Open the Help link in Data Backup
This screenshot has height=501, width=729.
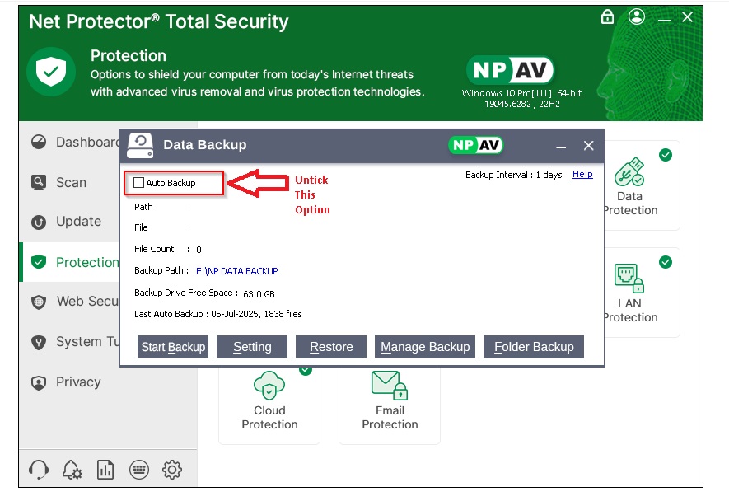[582, 175]
